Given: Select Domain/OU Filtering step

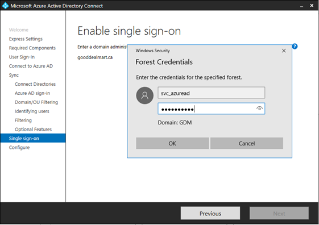Looking at the screenshot, I should (x=36, y=102).
